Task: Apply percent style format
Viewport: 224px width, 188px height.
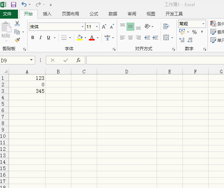Action: (194, 32)
